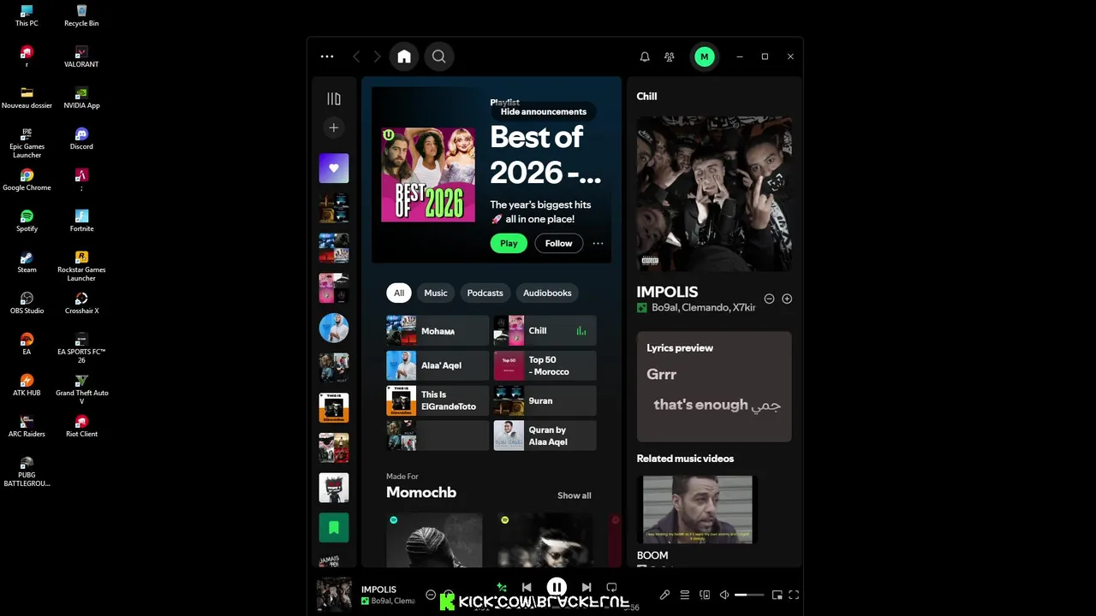Play the Best of 2026 playlist
The height and width of the screenshot is (616, 1096).
pos(509,243)
